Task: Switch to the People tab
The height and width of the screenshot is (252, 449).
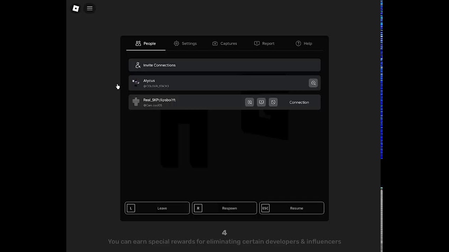Action: point(146,43)
